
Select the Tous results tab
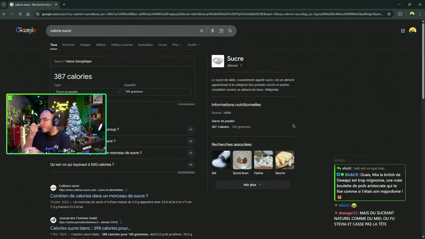click(x=54, y=45)
